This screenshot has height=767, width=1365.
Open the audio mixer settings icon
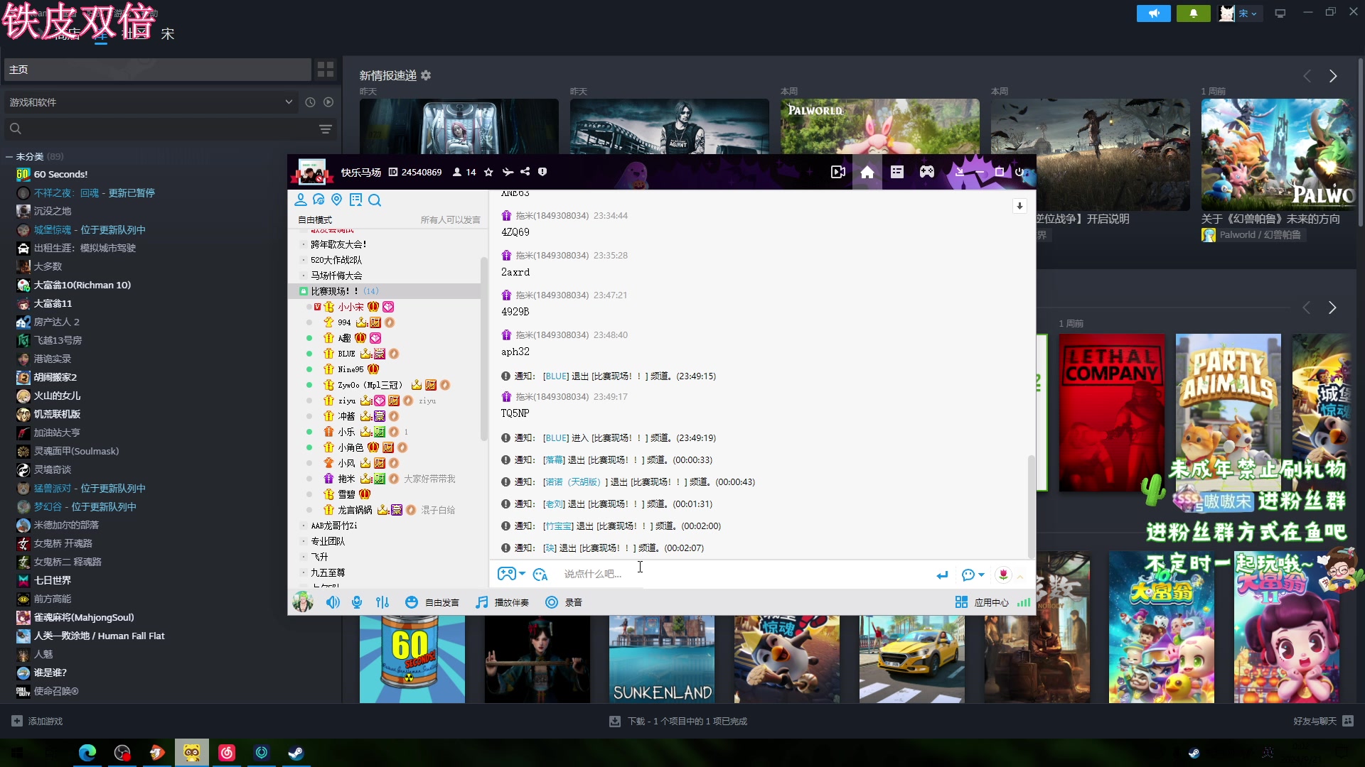point(382,602)
